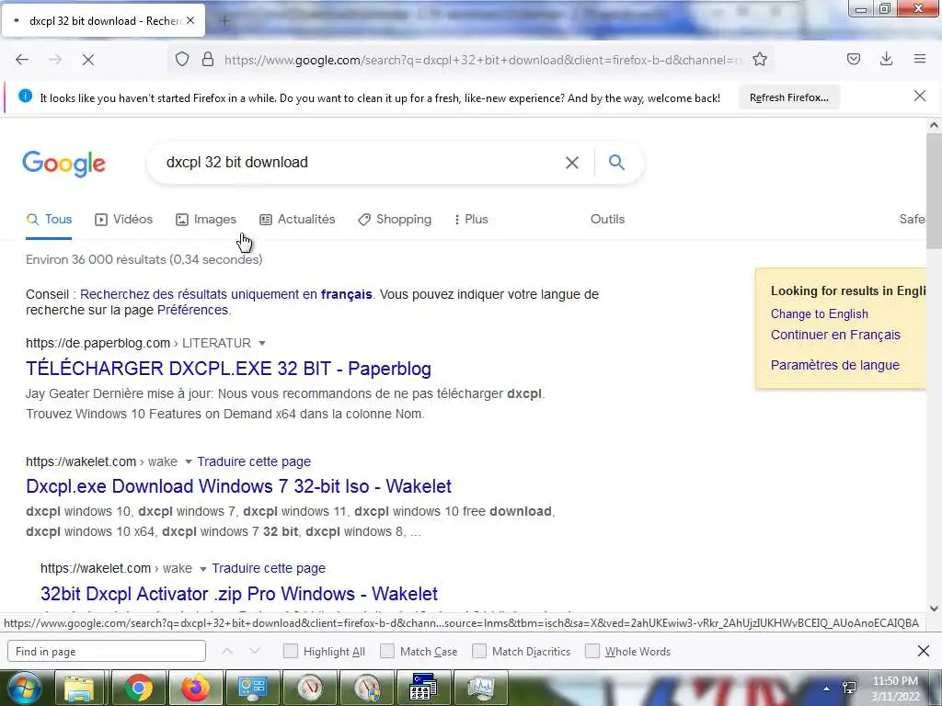
Task: Click the network tray icon
Action: click(849, 688)
